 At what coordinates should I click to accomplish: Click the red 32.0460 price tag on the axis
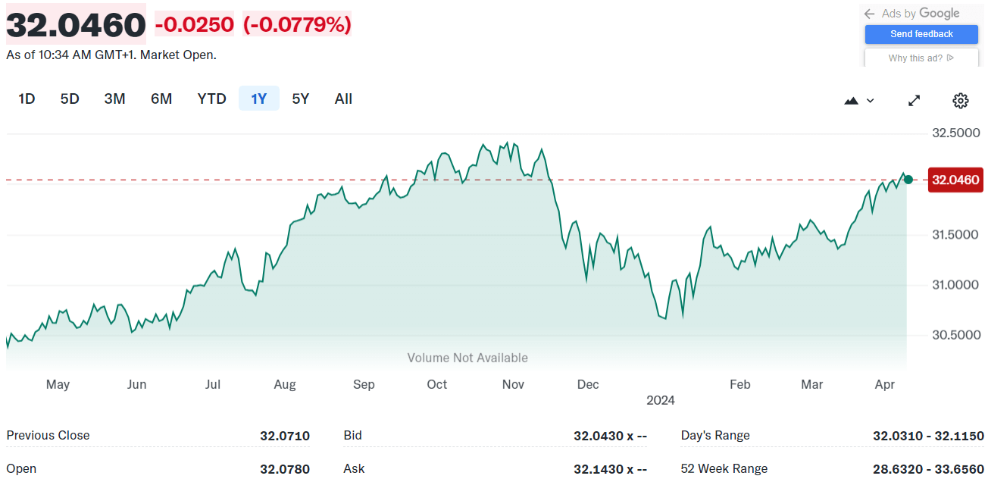point(955,180)
